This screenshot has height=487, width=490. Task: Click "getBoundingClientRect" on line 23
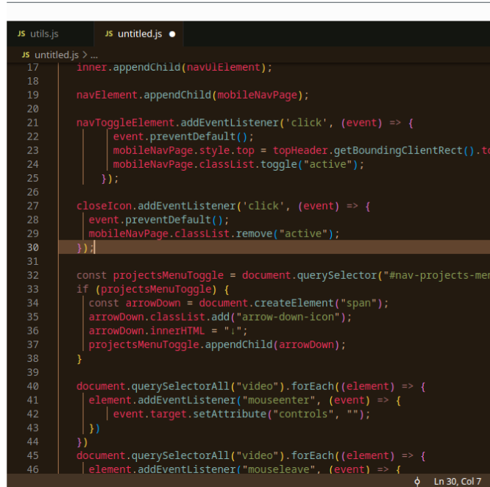(398, 151)
